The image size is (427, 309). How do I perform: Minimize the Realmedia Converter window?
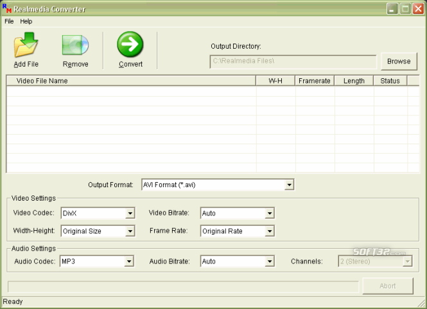click(392, 9)
